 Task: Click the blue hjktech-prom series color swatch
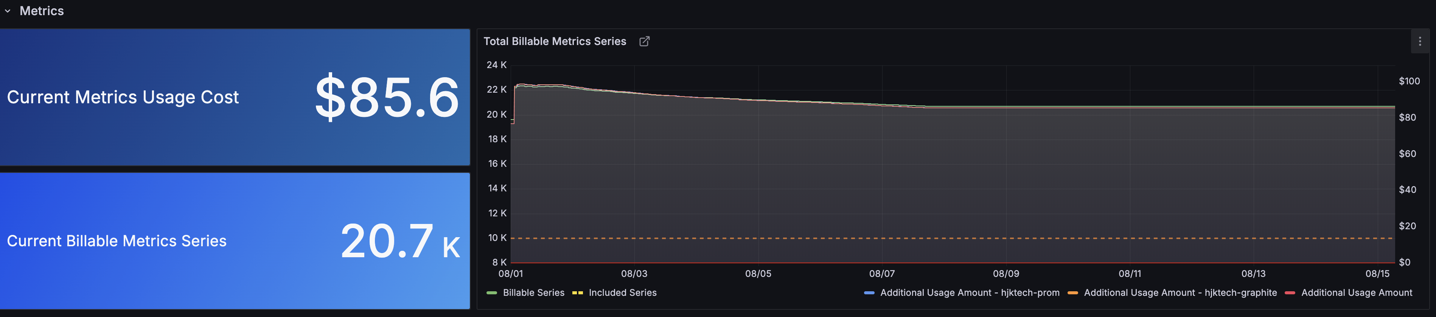click(x=869, y=292)
